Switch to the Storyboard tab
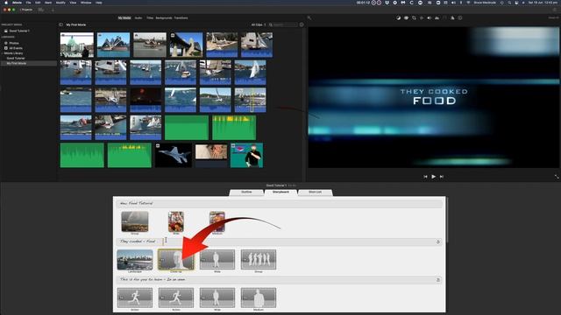561x315 pixels. coord(280,192)
